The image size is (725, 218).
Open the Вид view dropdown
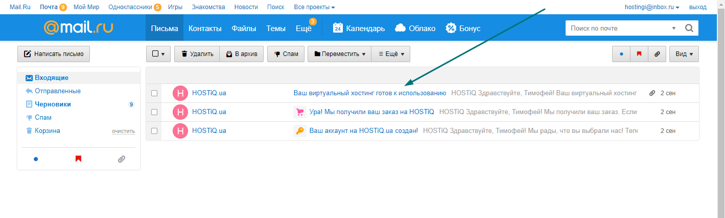(684, 54)
